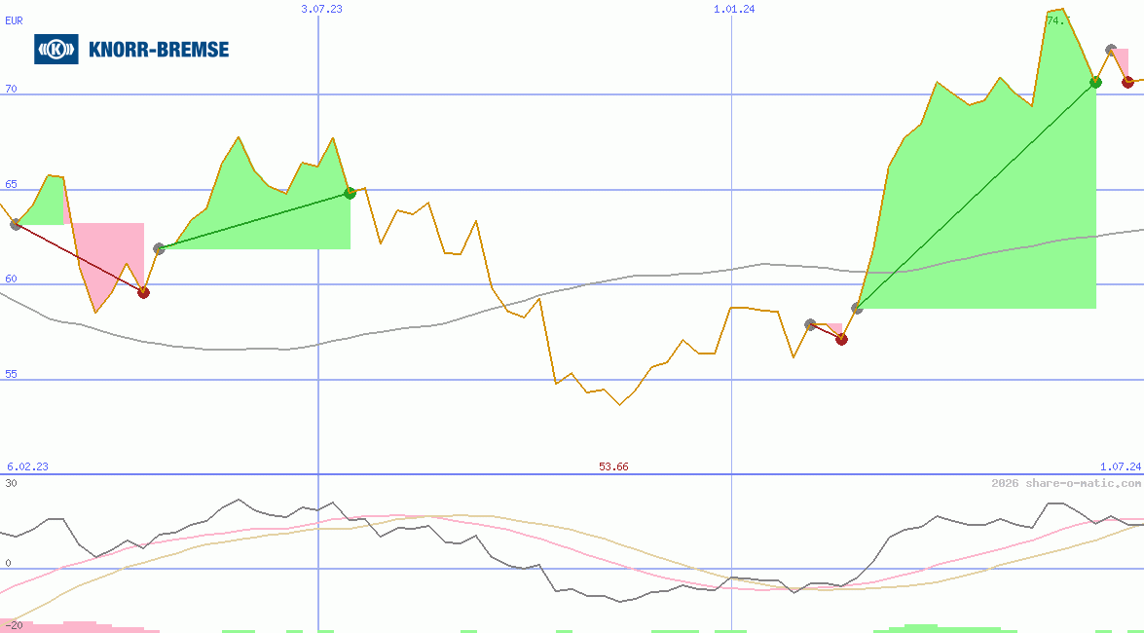Image resolution: width=1144 pixels, height=633 pixels.
Task: Click the gray entry marker at the chart start
Action: pos(14,224)
